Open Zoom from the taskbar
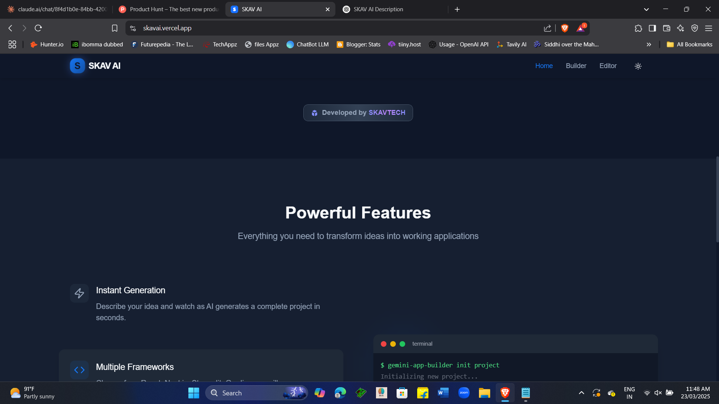The image size is (719, 404). pyautogui.click(x=464, y=393)
